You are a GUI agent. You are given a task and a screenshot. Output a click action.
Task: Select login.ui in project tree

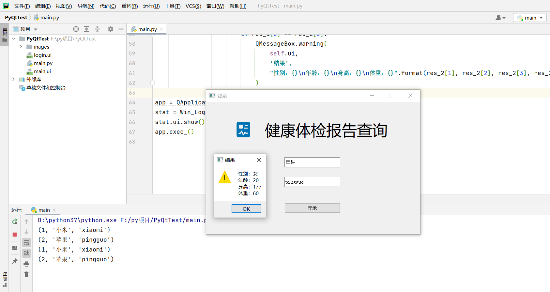coord(43,55)
